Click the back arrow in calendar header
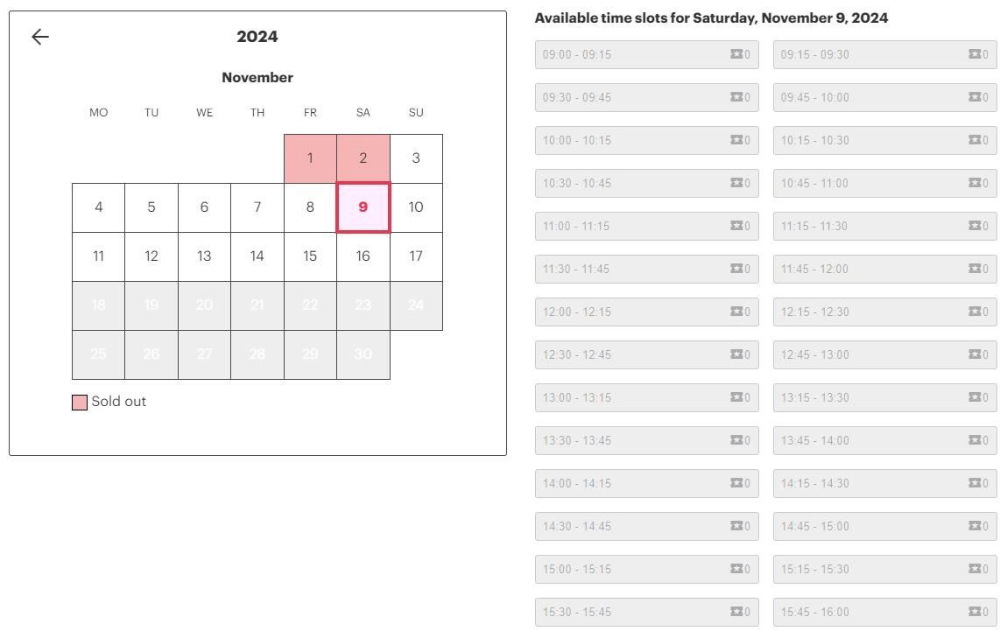Screen dimensions: 1000x631 (x=40, y=37)
